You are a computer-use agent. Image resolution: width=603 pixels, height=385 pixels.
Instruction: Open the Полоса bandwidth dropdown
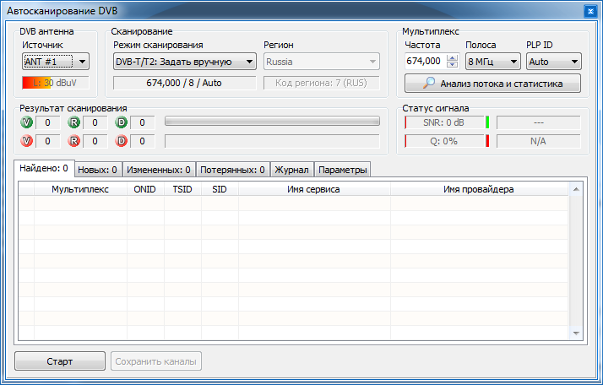(492, 62)
